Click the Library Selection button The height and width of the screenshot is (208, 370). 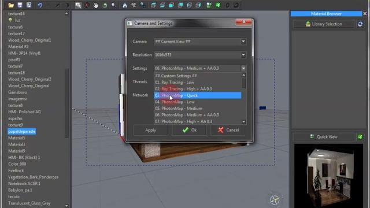tap(324, 24)
